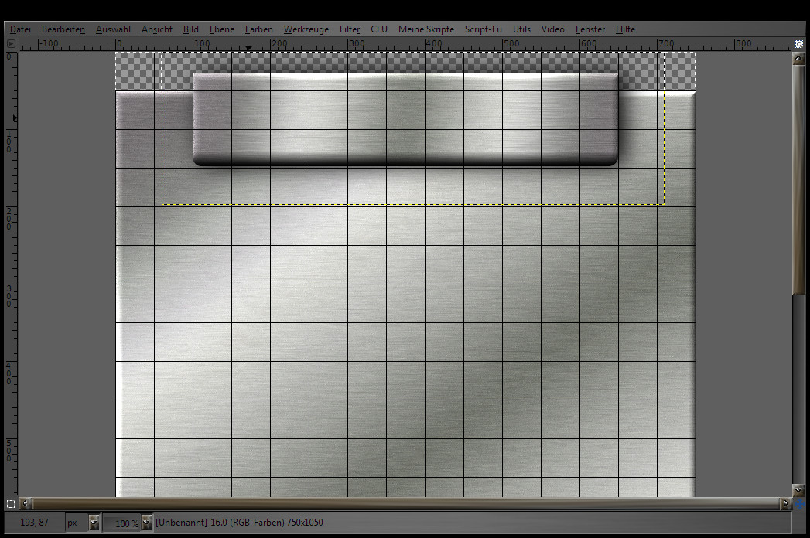Click the rounded metallic button on canvas
Viewport: 810px width, 538px height.
coord(405,120)
